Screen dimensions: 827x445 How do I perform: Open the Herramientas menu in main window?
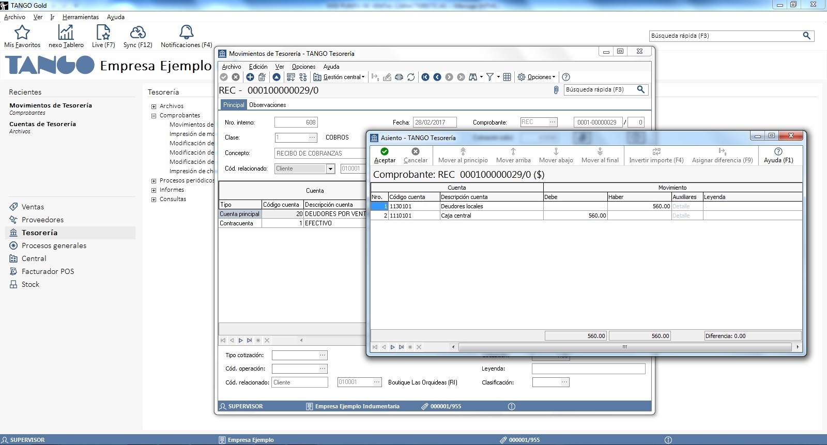(x=80, y=17)
